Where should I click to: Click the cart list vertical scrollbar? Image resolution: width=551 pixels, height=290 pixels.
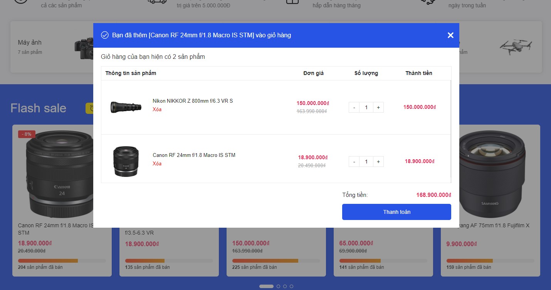pyautogui.click(x=450, y=131)
